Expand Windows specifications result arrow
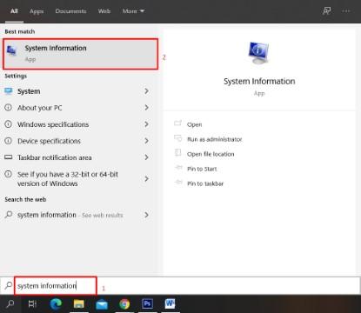 (146, 124)
